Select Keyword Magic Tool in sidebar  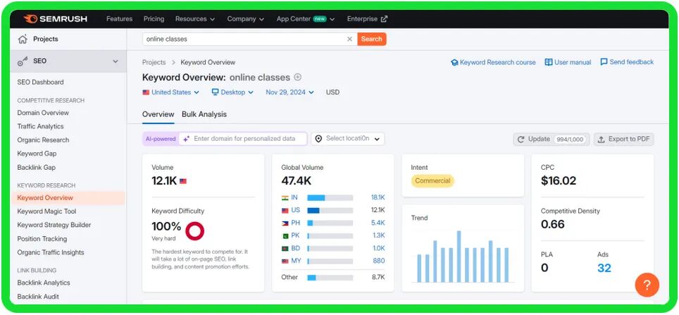pos(46,211)
